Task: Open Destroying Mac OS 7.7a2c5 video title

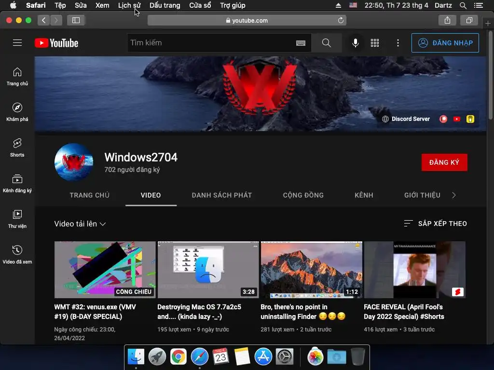Action: [x=199, y=312]
